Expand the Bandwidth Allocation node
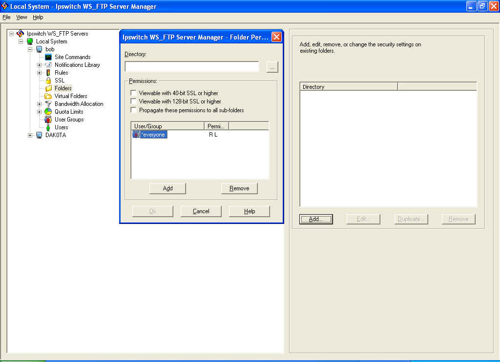This screenshot has height=362, width=500. tap(40, 104)
